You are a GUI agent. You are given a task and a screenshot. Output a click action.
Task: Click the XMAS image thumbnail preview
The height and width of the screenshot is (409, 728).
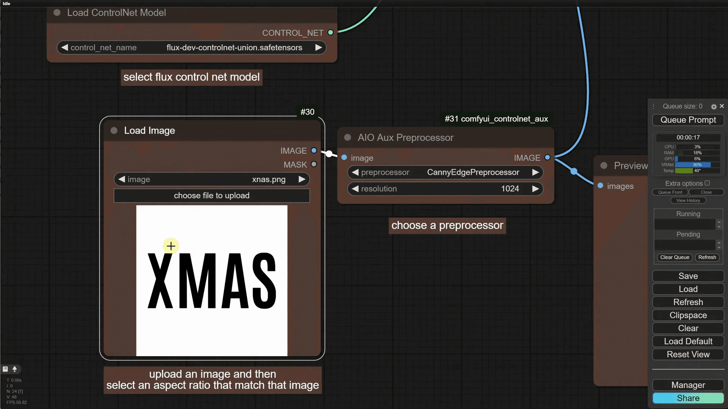click(212, 281)
